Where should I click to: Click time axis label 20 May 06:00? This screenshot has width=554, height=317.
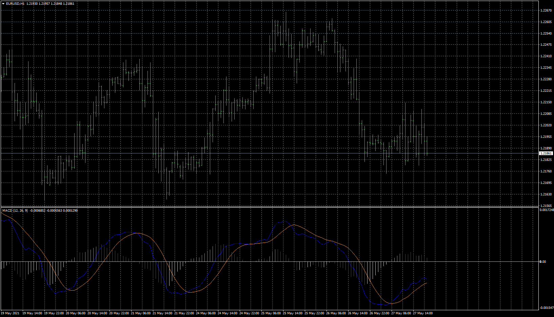(76, 313)
